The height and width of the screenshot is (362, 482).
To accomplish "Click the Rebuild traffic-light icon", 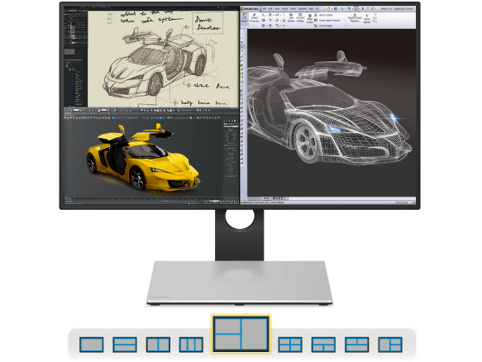I will click(363, 8).
